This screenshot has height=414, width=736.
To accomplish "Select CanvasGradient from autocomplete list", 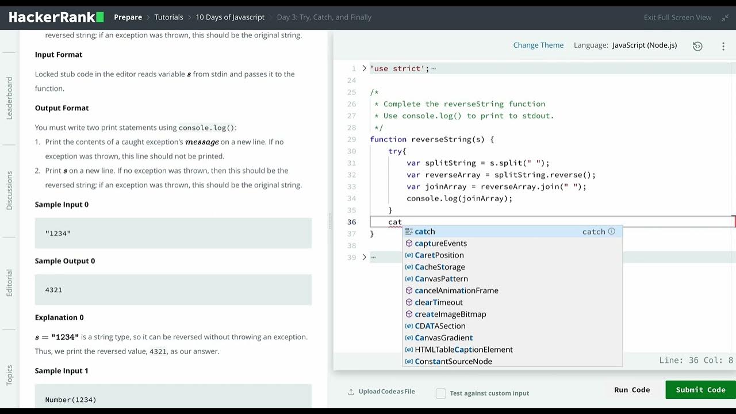I will 512,338.
